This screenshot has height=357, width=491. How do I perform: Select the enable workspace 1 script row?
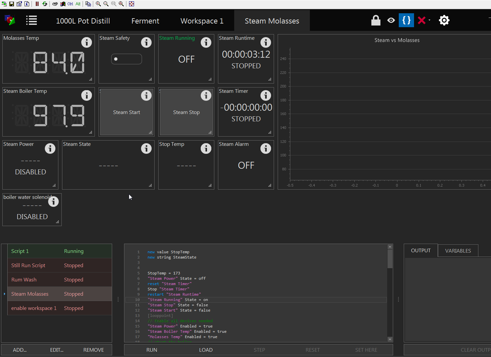click(60, 308)
